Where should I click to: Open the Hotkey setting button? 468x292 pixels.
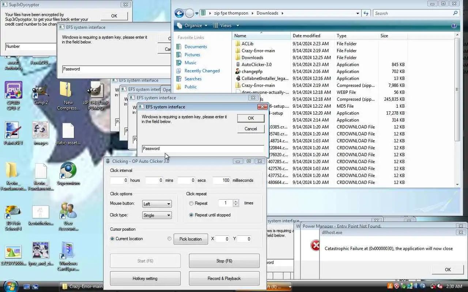pos(145,278)
